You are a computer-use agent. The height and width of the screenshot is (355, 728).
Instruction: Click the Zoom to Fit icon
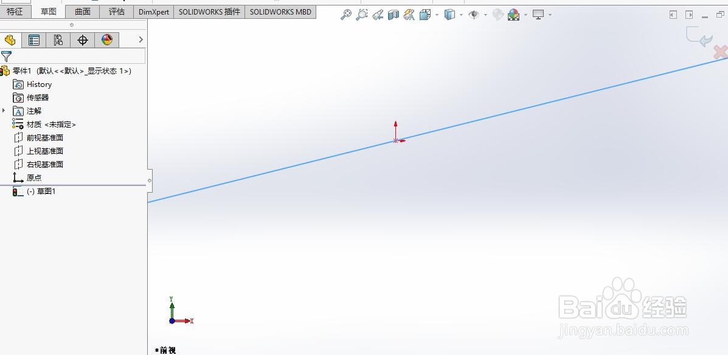click(x=346, y=15)
